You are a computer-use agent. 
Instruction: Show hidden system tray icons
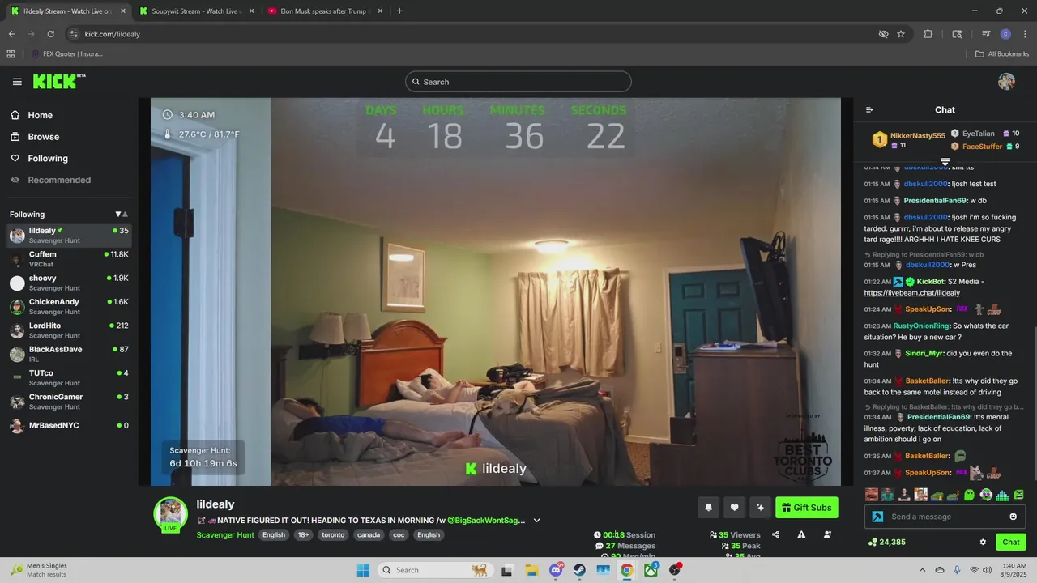[x=922, y=570]
